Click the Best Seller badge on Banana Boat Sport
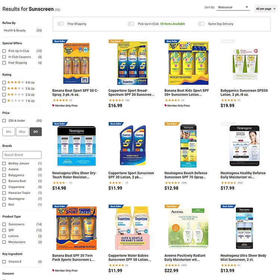280x280 pixels. 60,41
